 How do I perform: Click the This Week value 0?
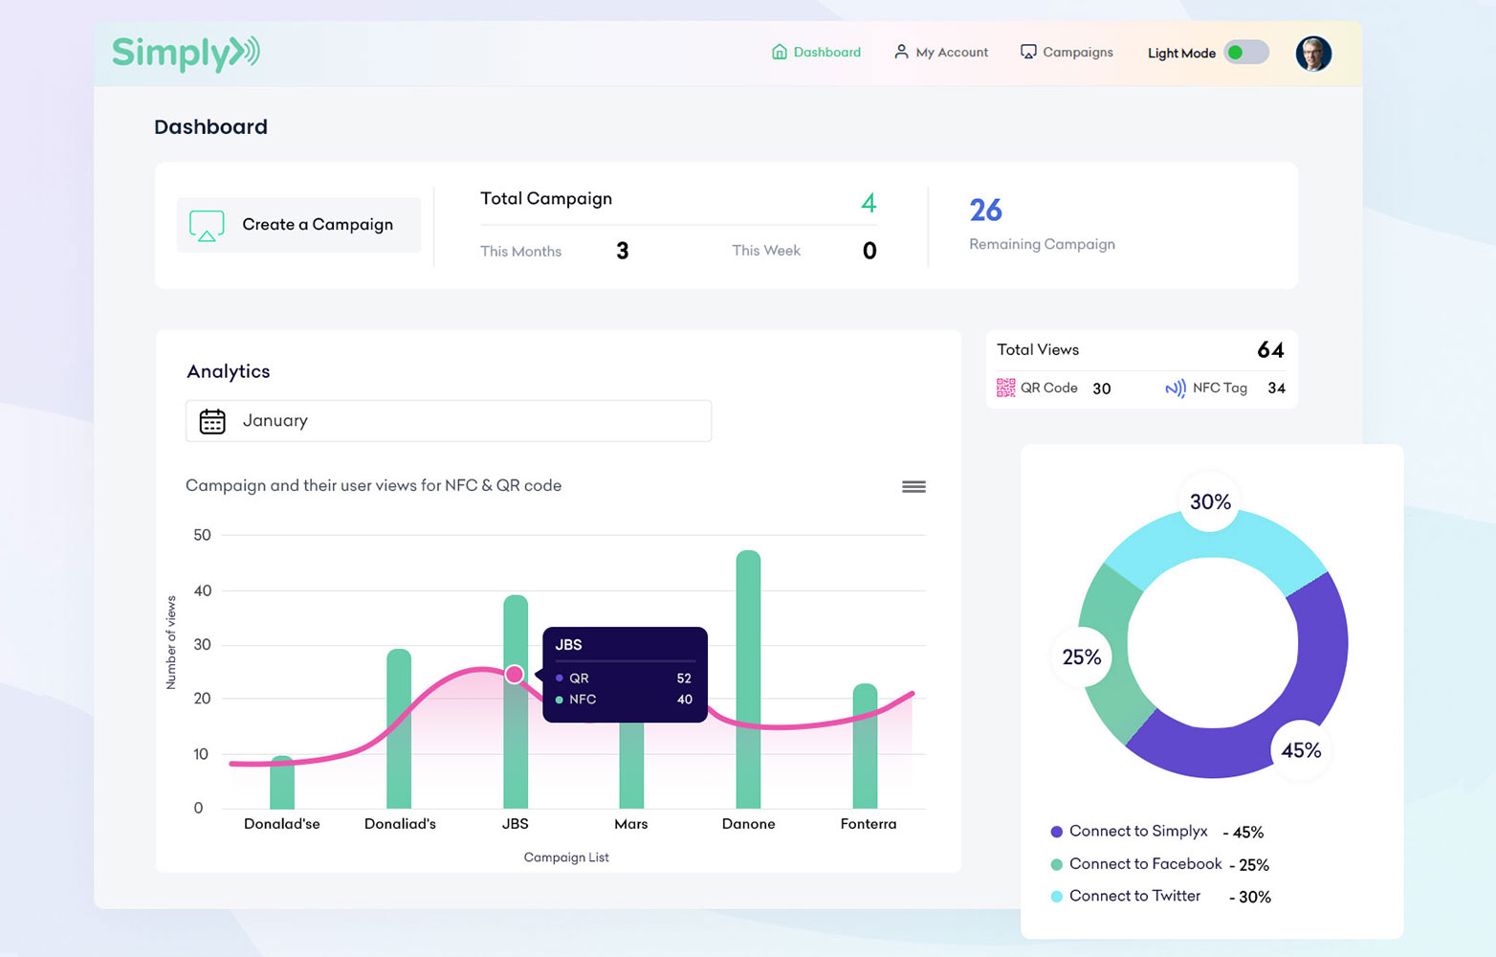[x=869, y=251]
